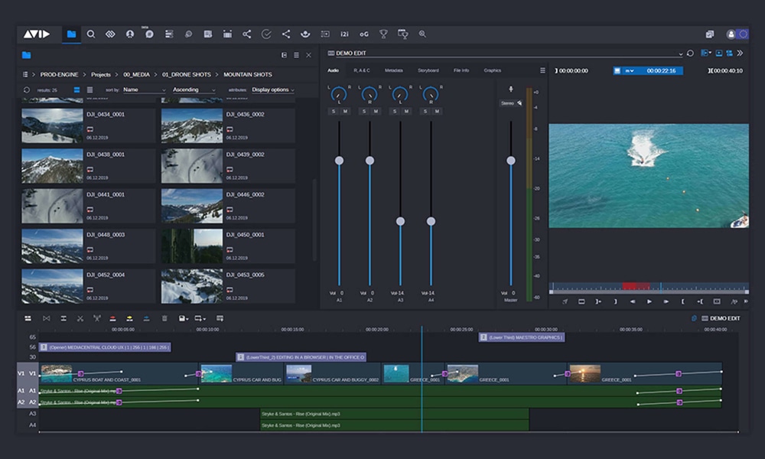Click the step forward frame button
Viewport: 765px width, 459px height.
666,301
